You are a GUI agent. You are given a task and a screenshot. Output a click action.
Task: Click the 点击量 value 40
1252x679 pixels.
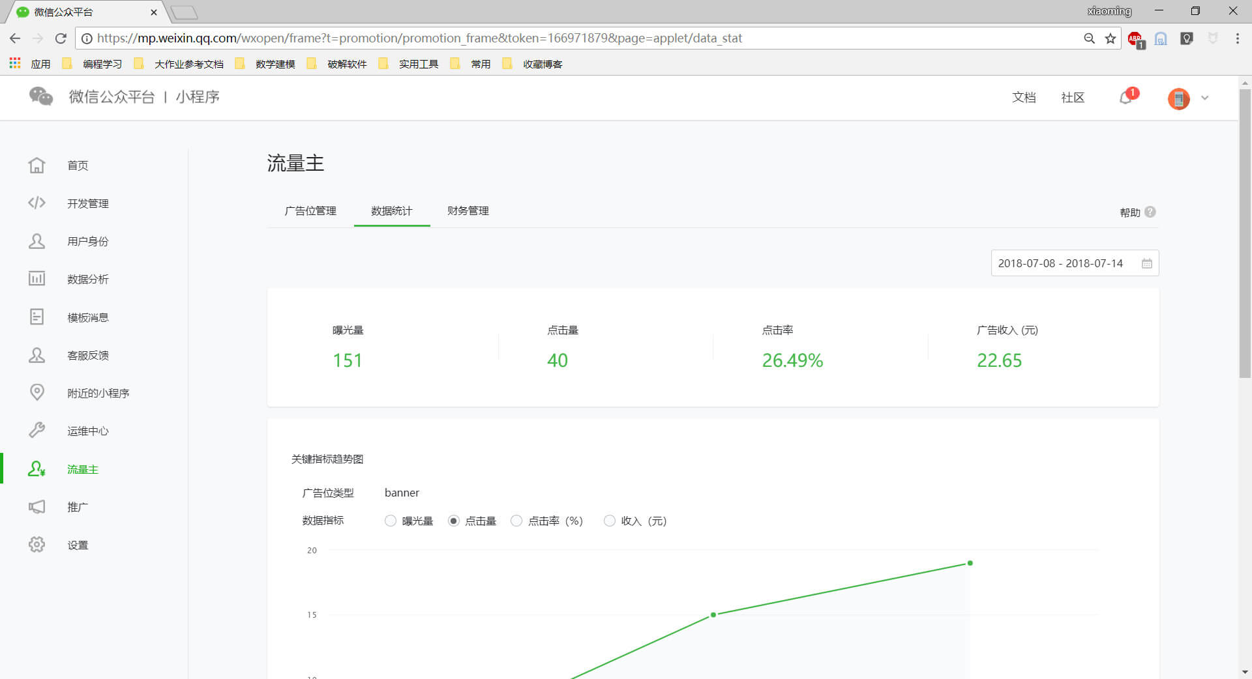pos(558,360)
